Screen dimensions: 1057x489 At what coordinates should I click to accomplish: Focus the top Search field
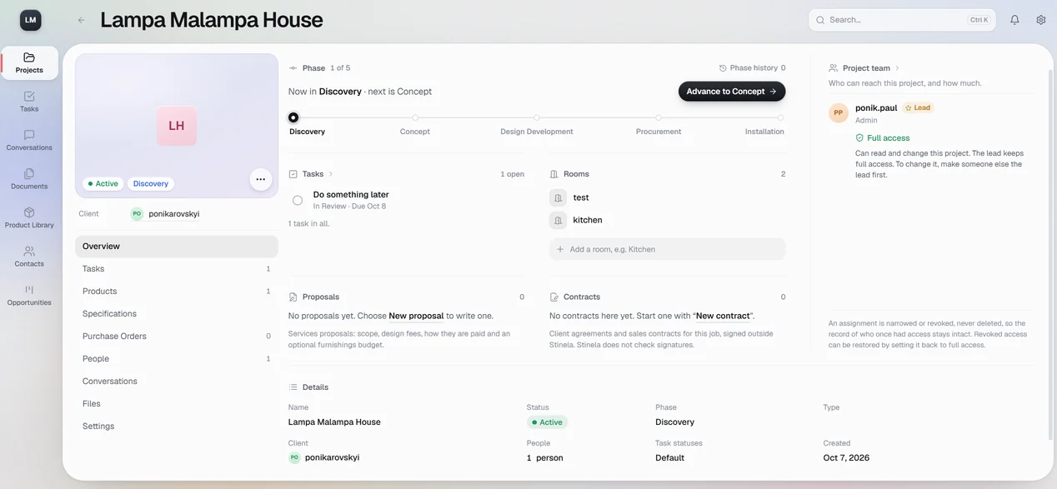pyautogui.click(x=902, y=20)
